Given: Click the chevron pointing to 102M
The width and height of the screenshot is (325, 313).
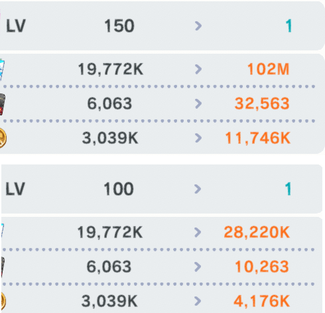Looking at the screenshot, I should pyautogui.click(x=198, y=69).
